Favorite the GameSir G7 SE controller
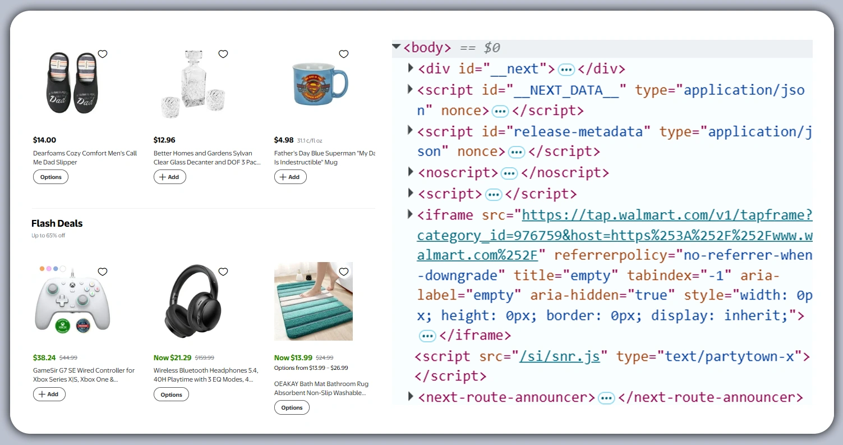The image size is (843, 445). (x=103, y=272)
